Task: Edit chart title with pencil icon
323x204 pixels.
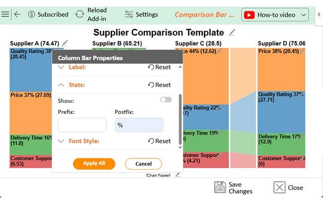Action: [233, 33]
